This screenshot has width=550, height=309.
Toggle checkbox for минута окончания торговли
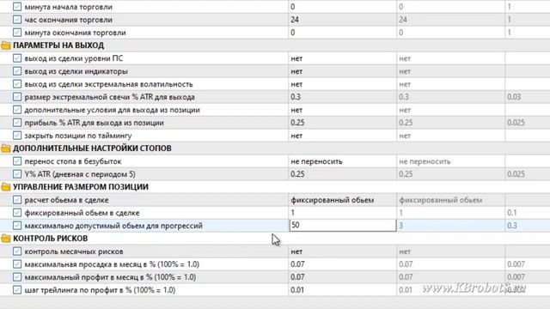coord(17,33)
